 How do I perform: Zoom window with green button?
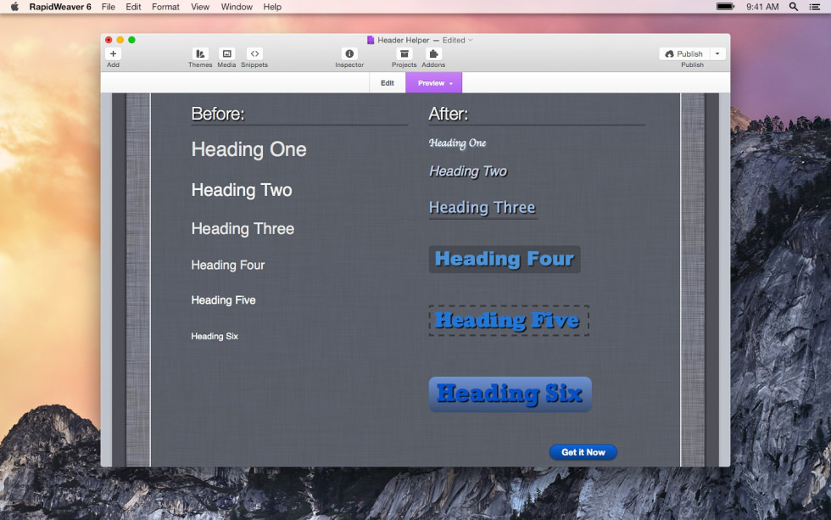(x=132, y=40)
